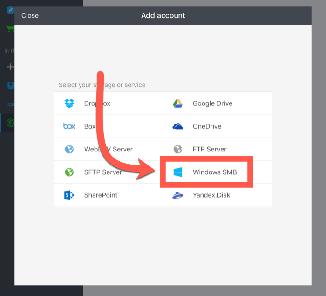The width and height of the screenshot is (326, 296).
Task: Choose SharePoint as the service
Action: click(109, 195)
